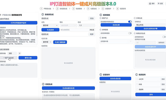This screenshot has width=166, height=100.
Task: Go to step 5 封面制作
Action: [x=107, y=9]
